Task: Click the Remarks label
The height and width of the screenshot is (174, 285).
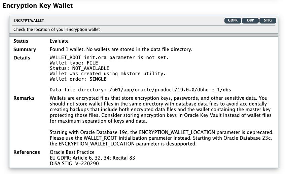Action: pyautogui.click(x=24, y=98)
